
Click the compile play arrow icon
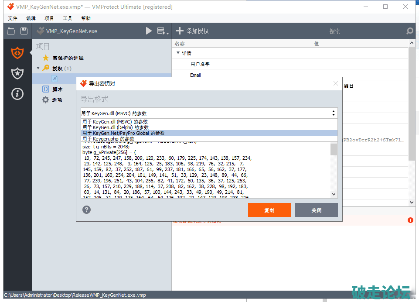[x=149, y=31]
